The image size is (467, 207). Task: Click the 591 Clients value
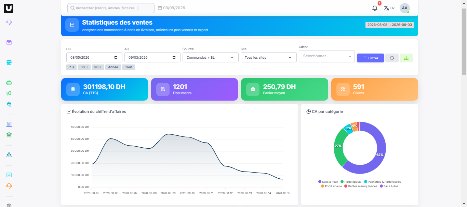[359, 87]
